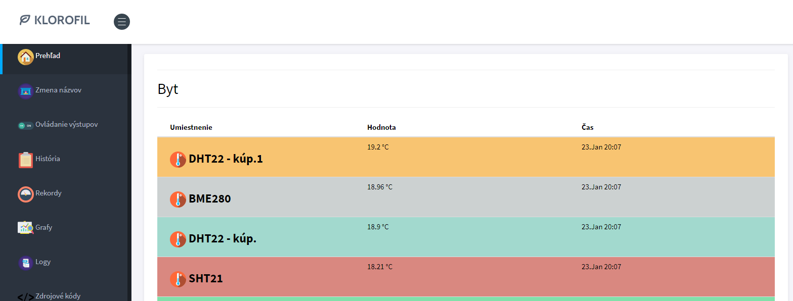The image size is (793, 301).
Task: Click the Grafy chart icon
Action: (x=26, y=228)
